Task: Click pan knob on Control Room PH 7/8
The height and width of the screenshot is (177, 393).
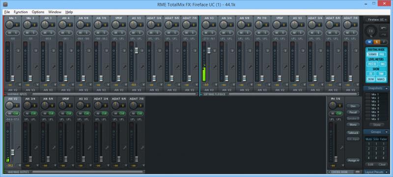Action: tap(333, 105)
